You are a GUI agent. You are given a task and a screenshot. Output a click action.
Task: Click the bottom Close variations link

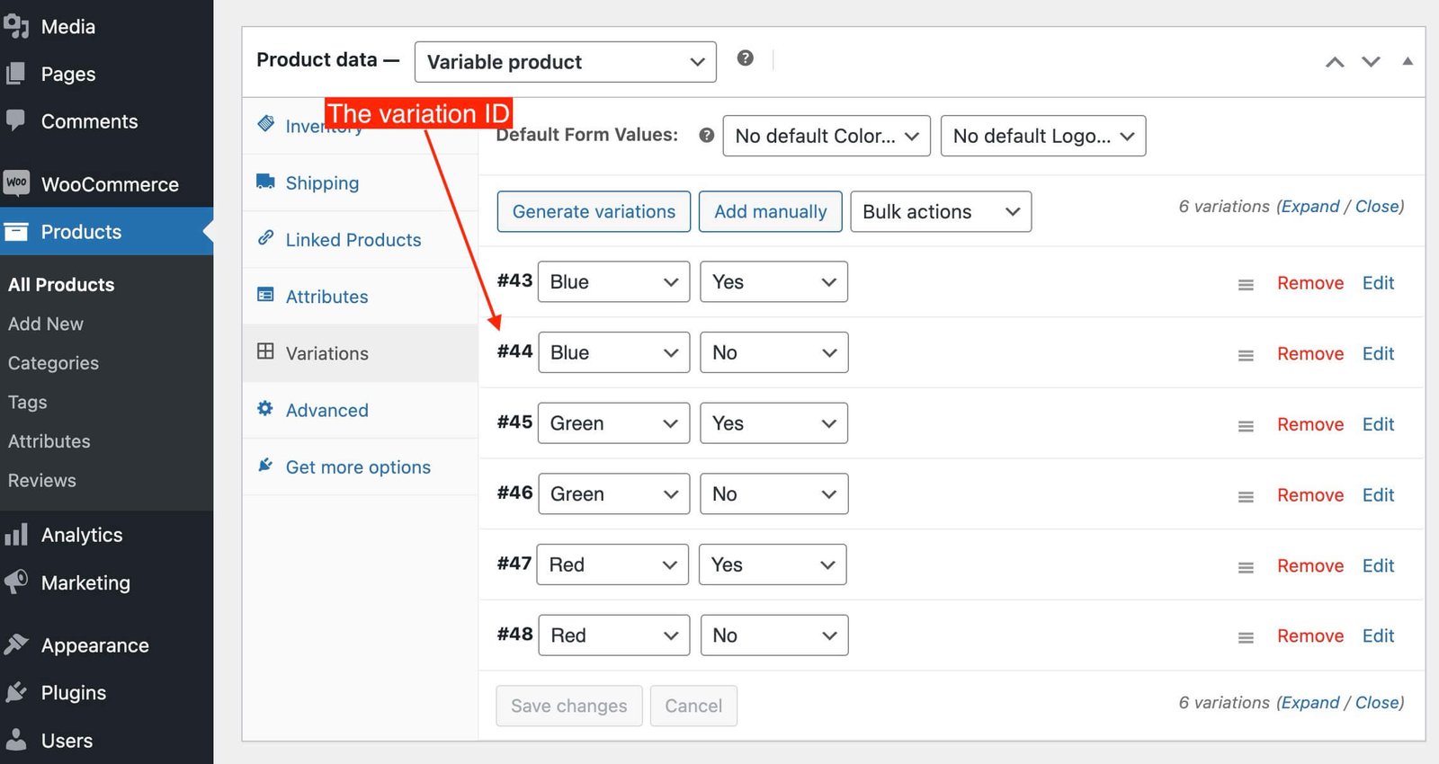coord(1377,703)
